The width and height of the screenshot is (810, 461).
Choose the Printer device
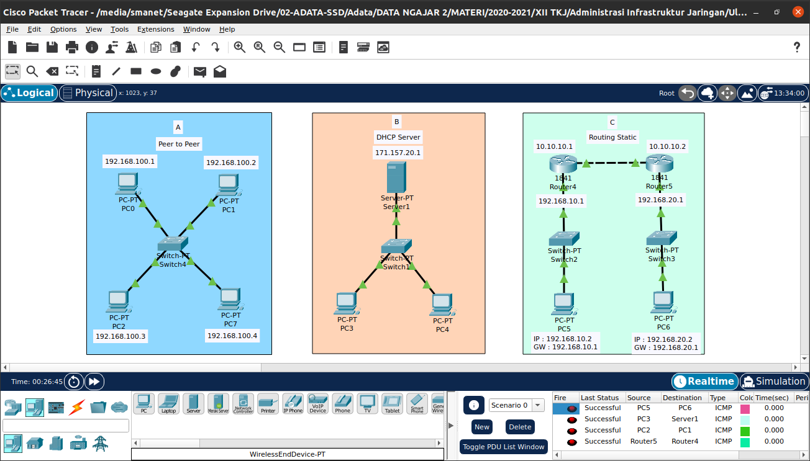tap(268, 404)
